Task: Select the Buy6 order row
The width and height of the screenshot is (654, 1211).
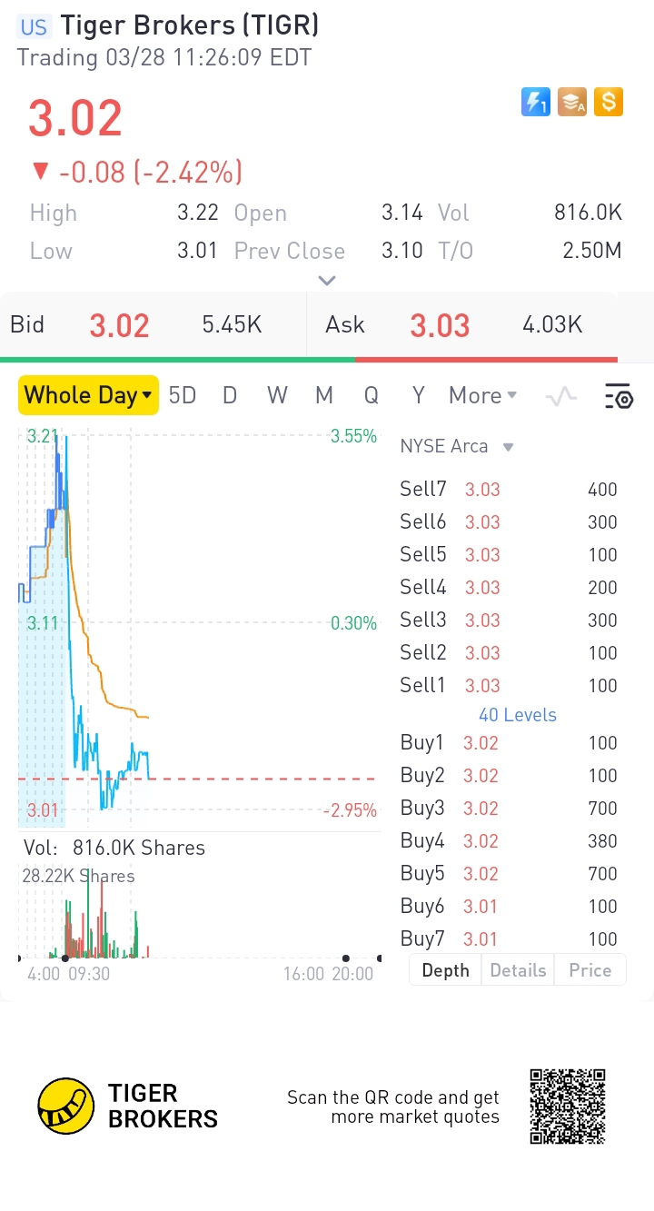Action: (509, 907)
